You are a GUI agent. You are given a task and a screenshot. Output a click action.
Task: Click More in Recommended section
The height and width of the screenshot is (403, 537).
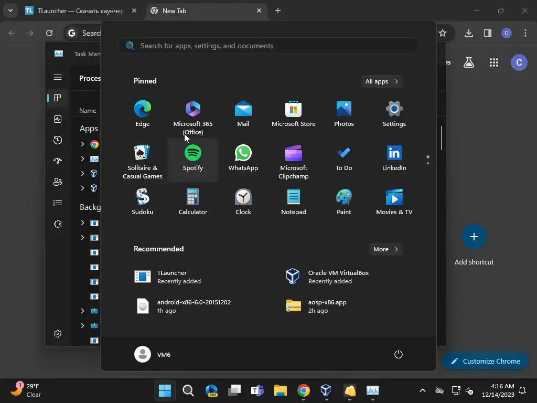click(x=385, y=249)
